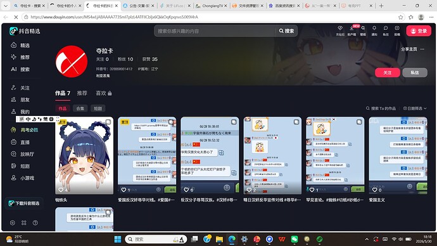Open File Explorer from taskbar

tap(219, 239)
